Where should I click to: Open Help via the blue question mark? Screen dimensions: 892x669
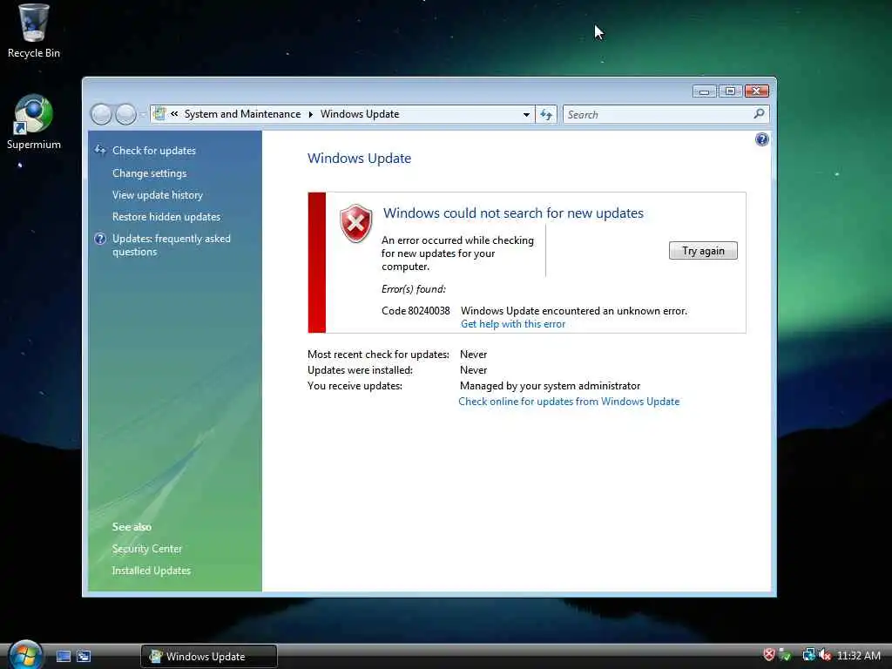pyautogui.click(x=761, y=139)
